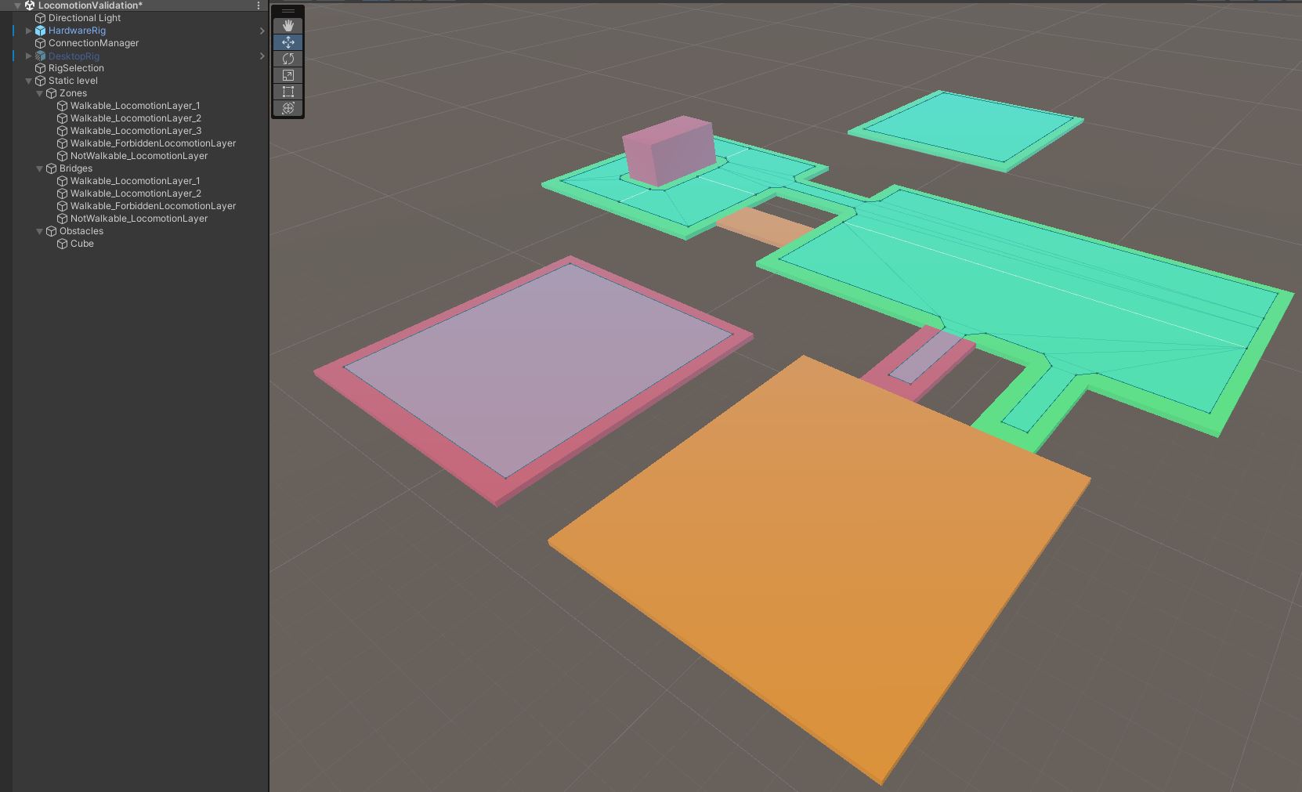Collapse the Bridges group
The width and height of the screenshot is (1302, 792).
[40, 168]
